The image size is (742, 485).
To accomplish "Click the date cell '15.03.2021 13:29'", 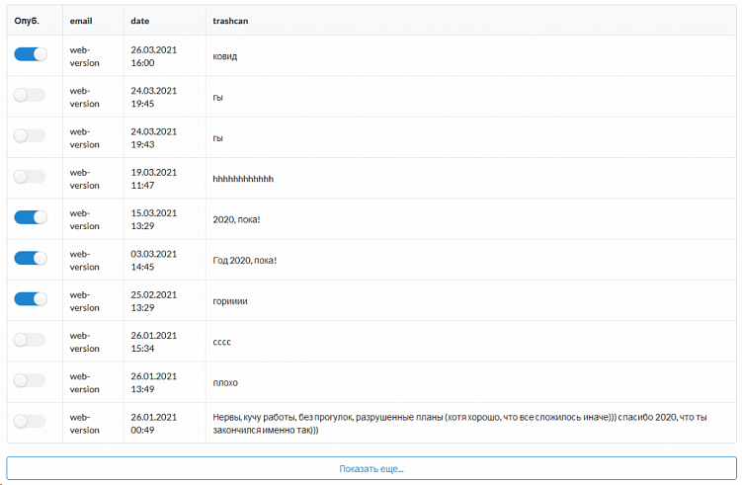I will pos(153,218).
